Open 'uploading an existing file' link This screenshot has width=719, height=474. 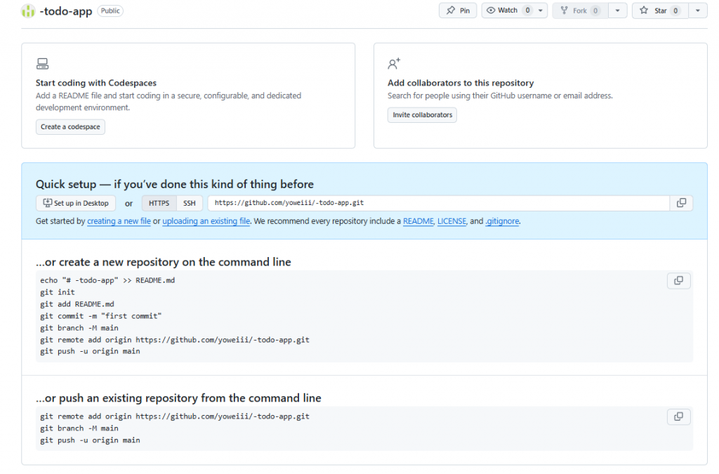(206, 221)
